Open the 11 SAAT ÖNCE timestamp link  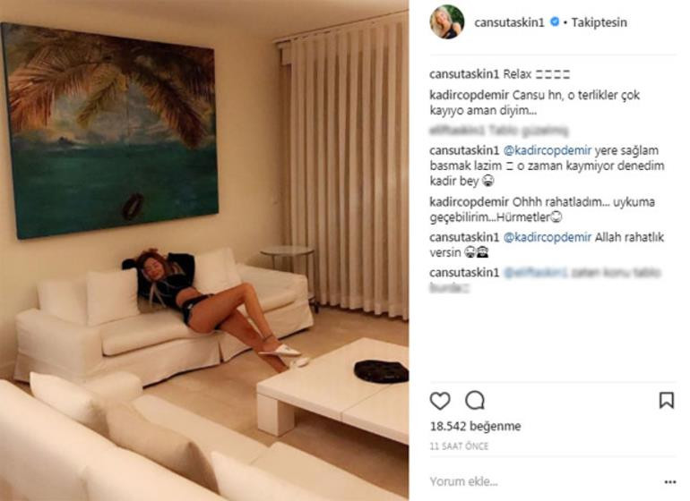click(x=459, y=446)
